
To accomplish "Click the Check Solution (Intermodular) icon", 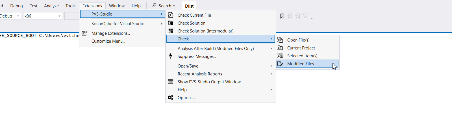I will 171,31.
